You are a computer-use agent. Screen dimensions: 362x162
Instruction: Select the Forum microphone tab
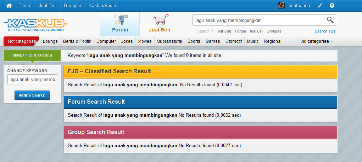click(x=120, y=24)
